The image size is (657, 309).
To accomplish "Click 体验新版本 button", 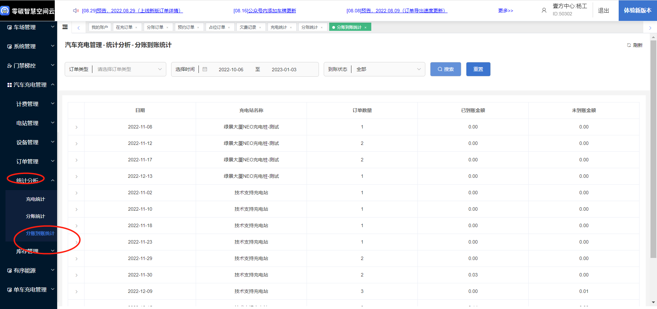I will coord(637,11).
